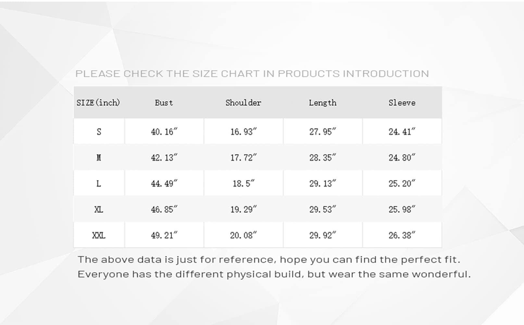Select the XXL size row label
Image resolution: width=524 pixels, height=325 pixels.
(99, 235)
